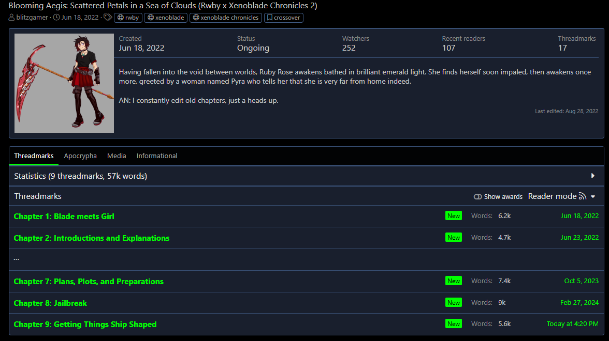Click the globe icon in xenoblade tag
Viewport: 609px width, 341px height.
(151, 18)
